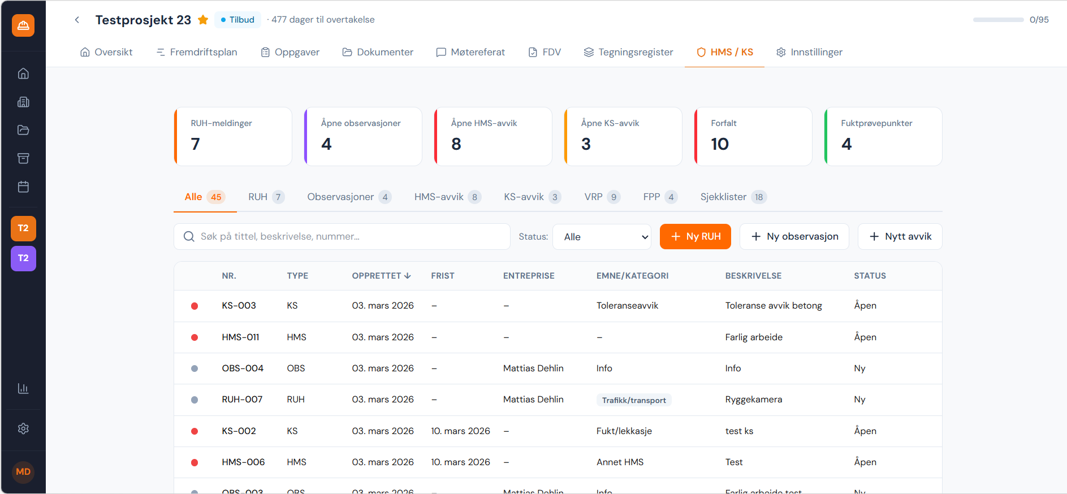Viewport: 1067px width, 494px height.
Task: Select the Sjekklister filter tab
Action: tap(733, 197)
